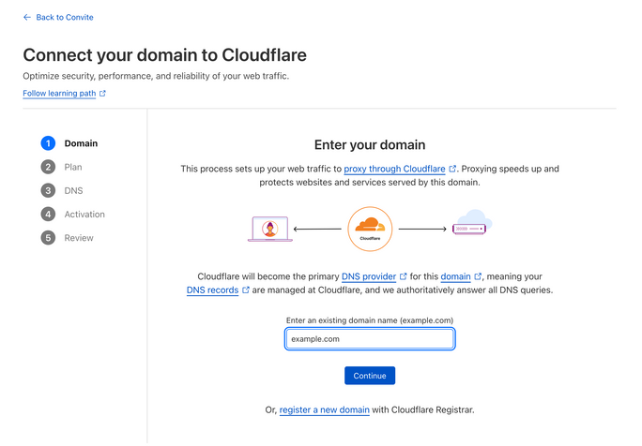Click the Cloudflare orange cloud logo
642x446 pixels.
[370, 228]
